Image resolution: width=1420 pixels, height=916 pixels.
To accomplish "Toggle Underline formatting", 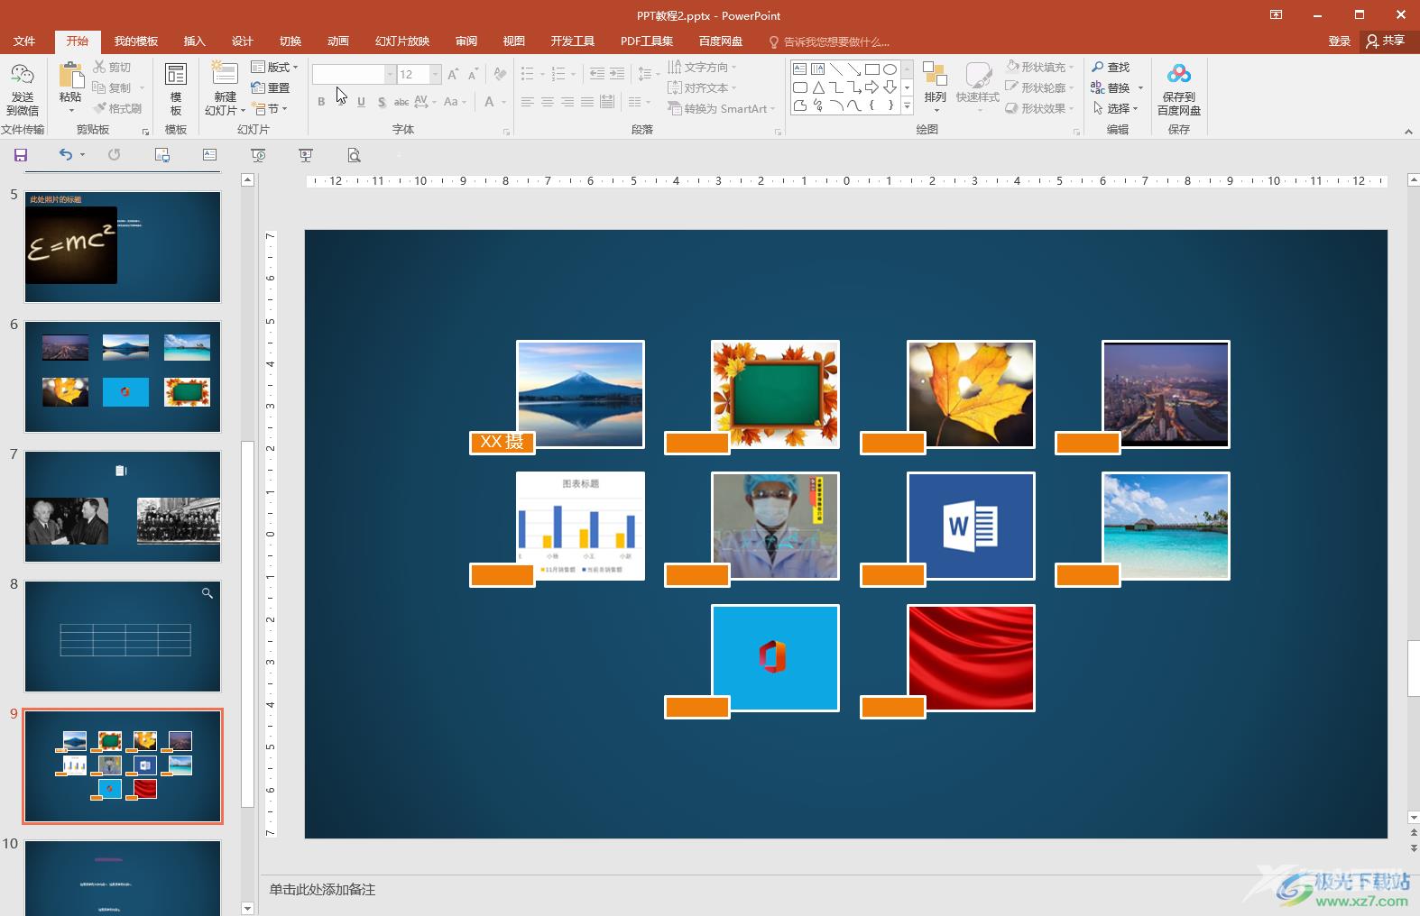I will (x=361, y=102).
